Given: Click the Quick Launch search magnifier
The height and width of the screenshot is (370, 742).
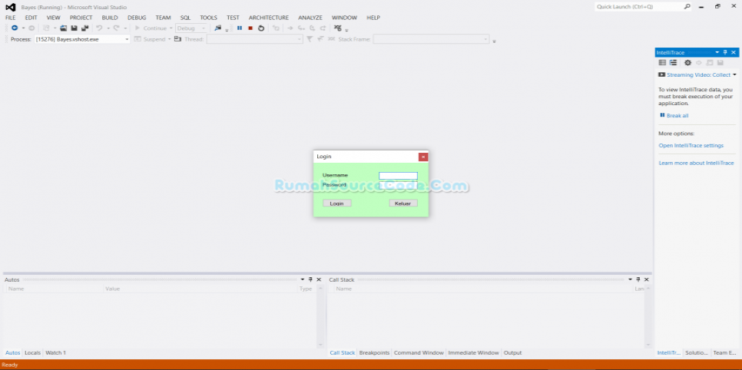Looking at the screenshot, I should coord(687,7).
